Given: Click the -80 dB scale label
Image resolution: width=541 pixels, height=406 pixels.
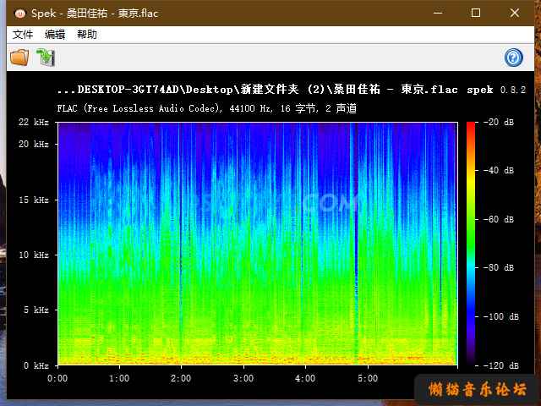Looking at the screenshot, I should coord(499,267).
